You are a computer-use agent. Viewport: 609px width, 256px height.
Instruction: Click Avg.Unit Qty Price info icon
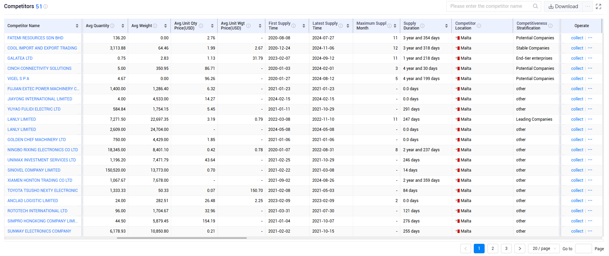201,26
